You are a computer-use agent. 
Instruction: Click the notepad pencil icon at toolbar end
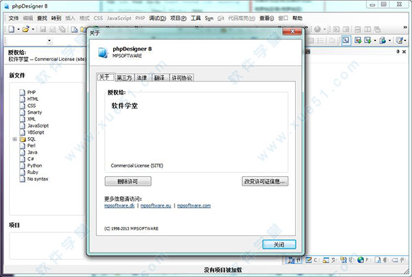[399, 40]
